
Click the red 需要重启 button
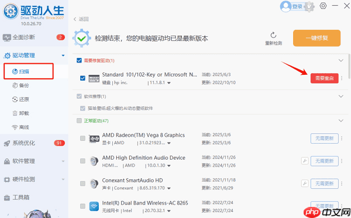pyautogui.click(x=324, y=78)
